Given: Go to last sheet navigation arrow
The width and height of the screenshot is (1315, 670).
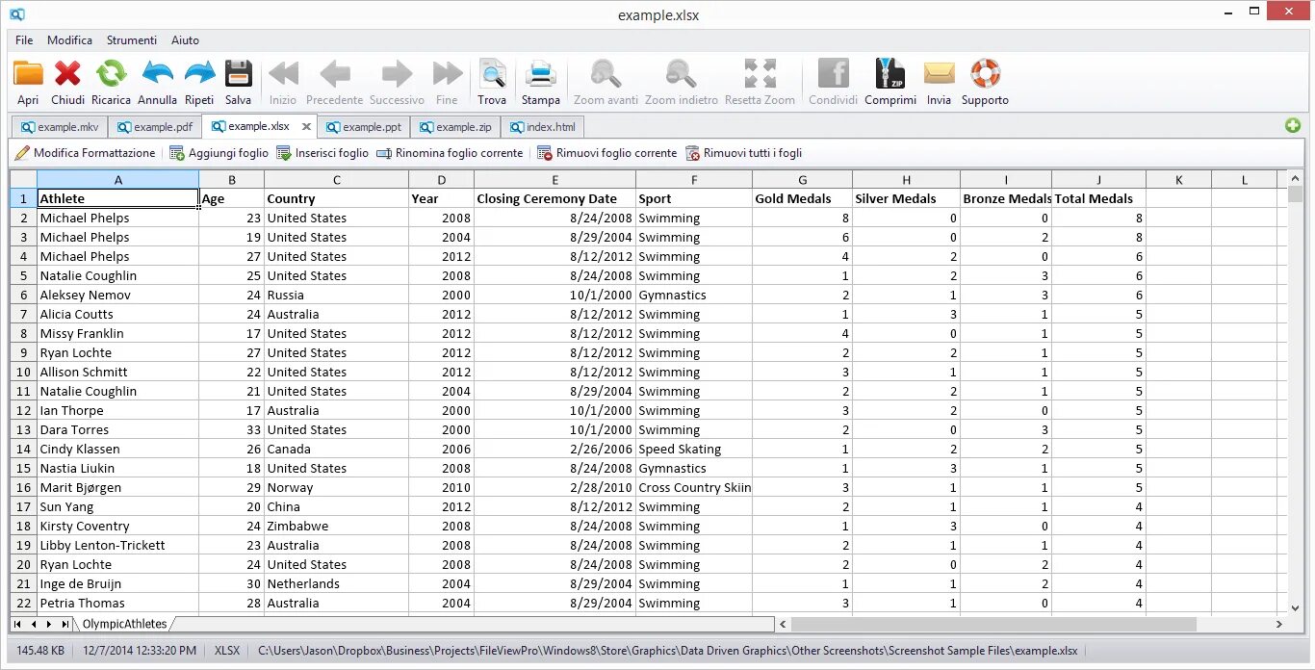Looking at the screenshot, I should coord(64,625).
